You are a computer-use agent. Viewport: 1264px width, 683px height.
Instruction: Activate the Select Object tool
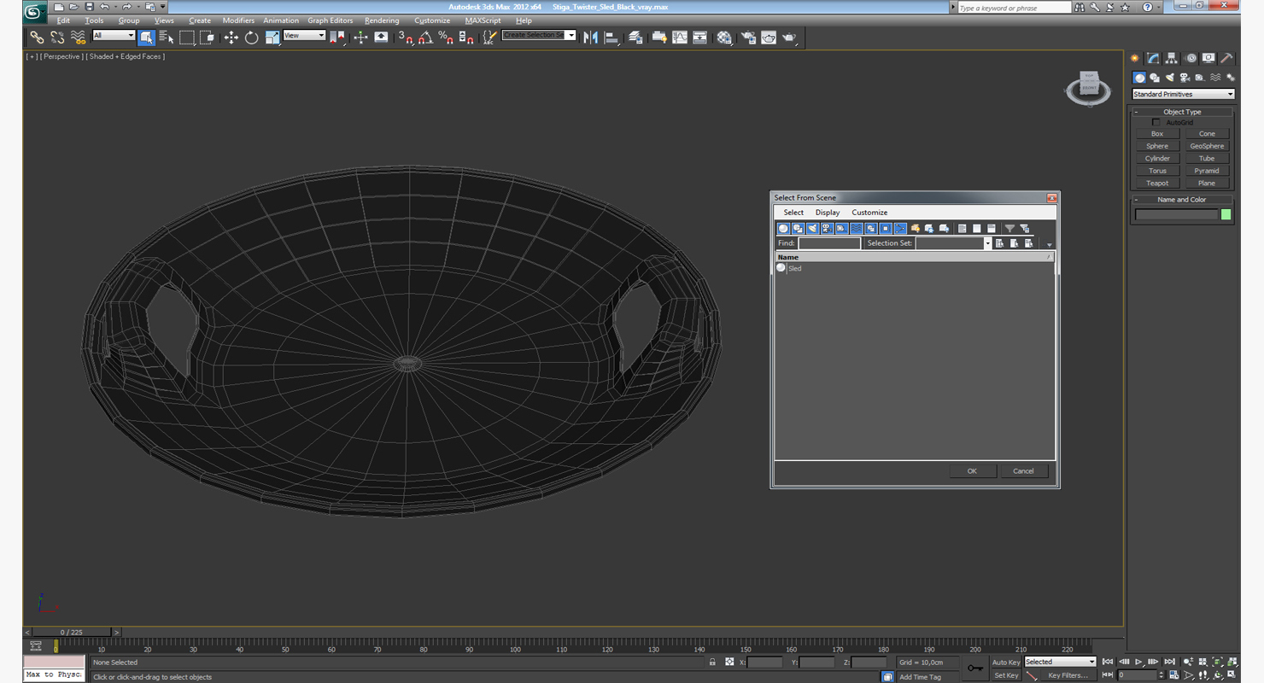[x=146, y=38]
